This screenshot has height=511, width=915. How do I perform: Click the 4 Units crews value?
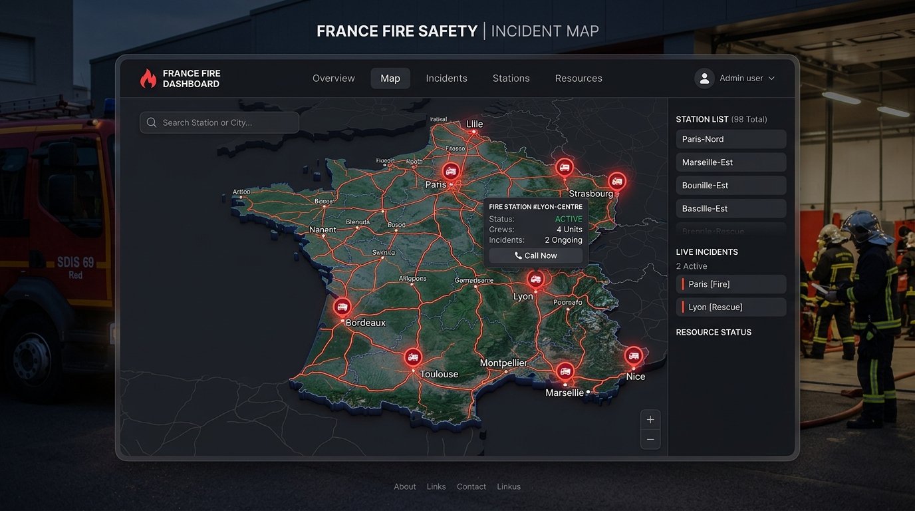tap(569, 230)
